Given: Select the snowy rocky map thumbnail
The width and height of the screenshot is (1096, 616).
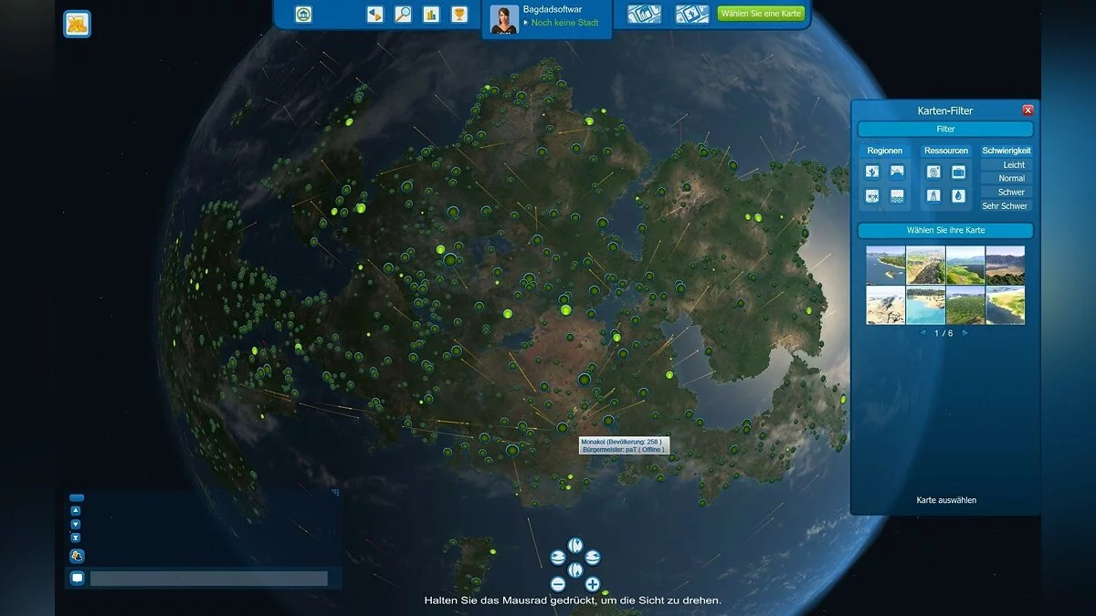Looking at the screenshot, I should [x=885, y=305].
